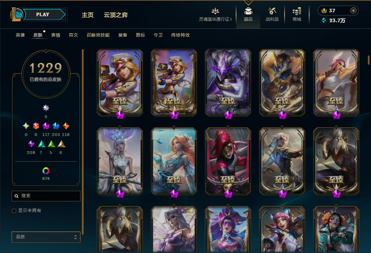This screenshot has height=253, width=371.
Task: Click the search magnifier icon
Action: tap(16, 196)
